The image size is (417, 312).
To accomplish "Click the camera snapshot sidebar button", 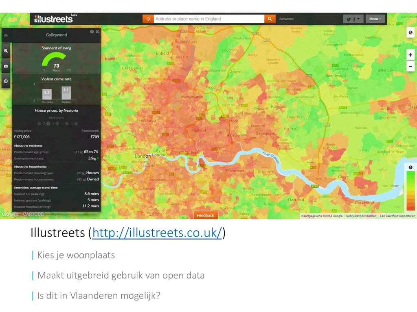I will 6,66.
